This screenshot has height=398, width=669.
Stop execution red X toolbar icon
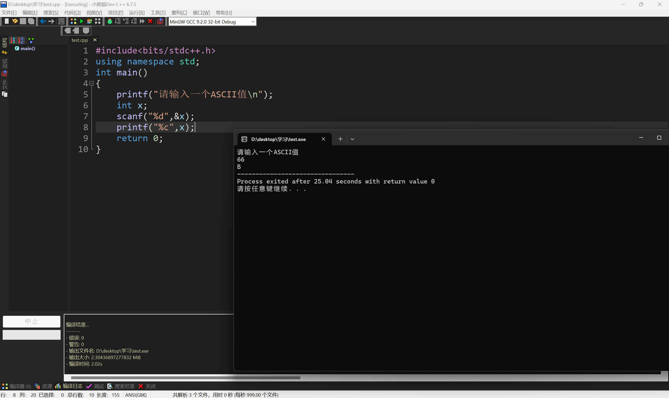click(x=150, y=21)
